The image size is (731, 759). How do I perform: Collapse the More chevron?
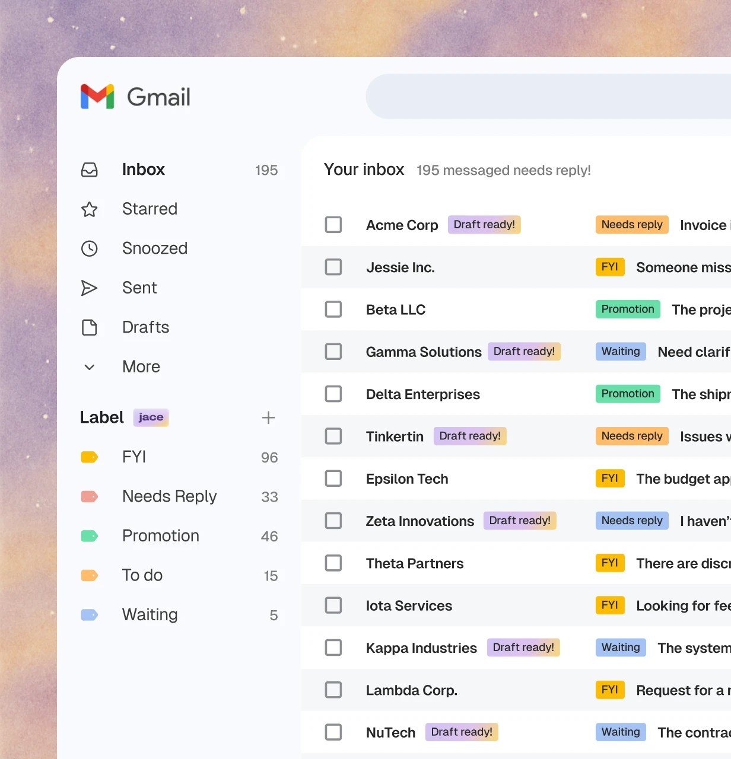(x=90, y=367)
